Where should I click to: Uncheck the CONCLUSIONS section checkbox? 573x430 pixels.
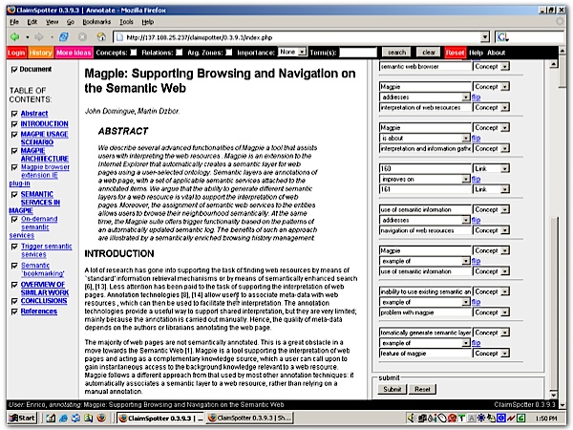(14, 301)
